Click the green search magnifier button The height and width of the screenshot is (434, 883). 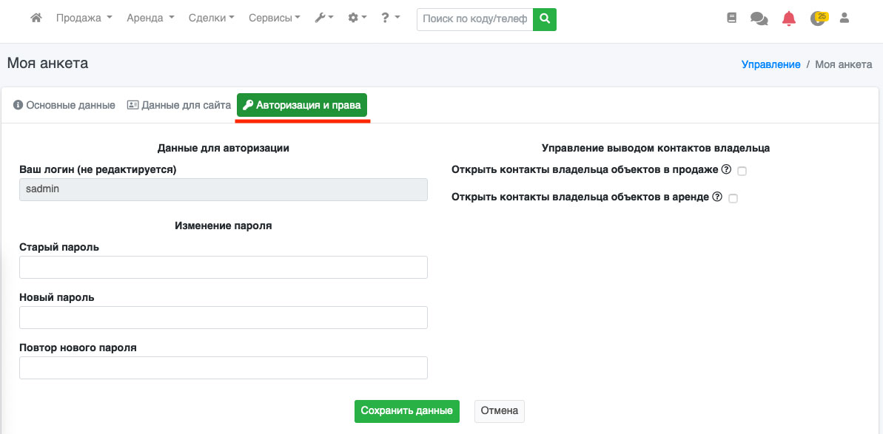pyautogui.click(x=545, y=18)
